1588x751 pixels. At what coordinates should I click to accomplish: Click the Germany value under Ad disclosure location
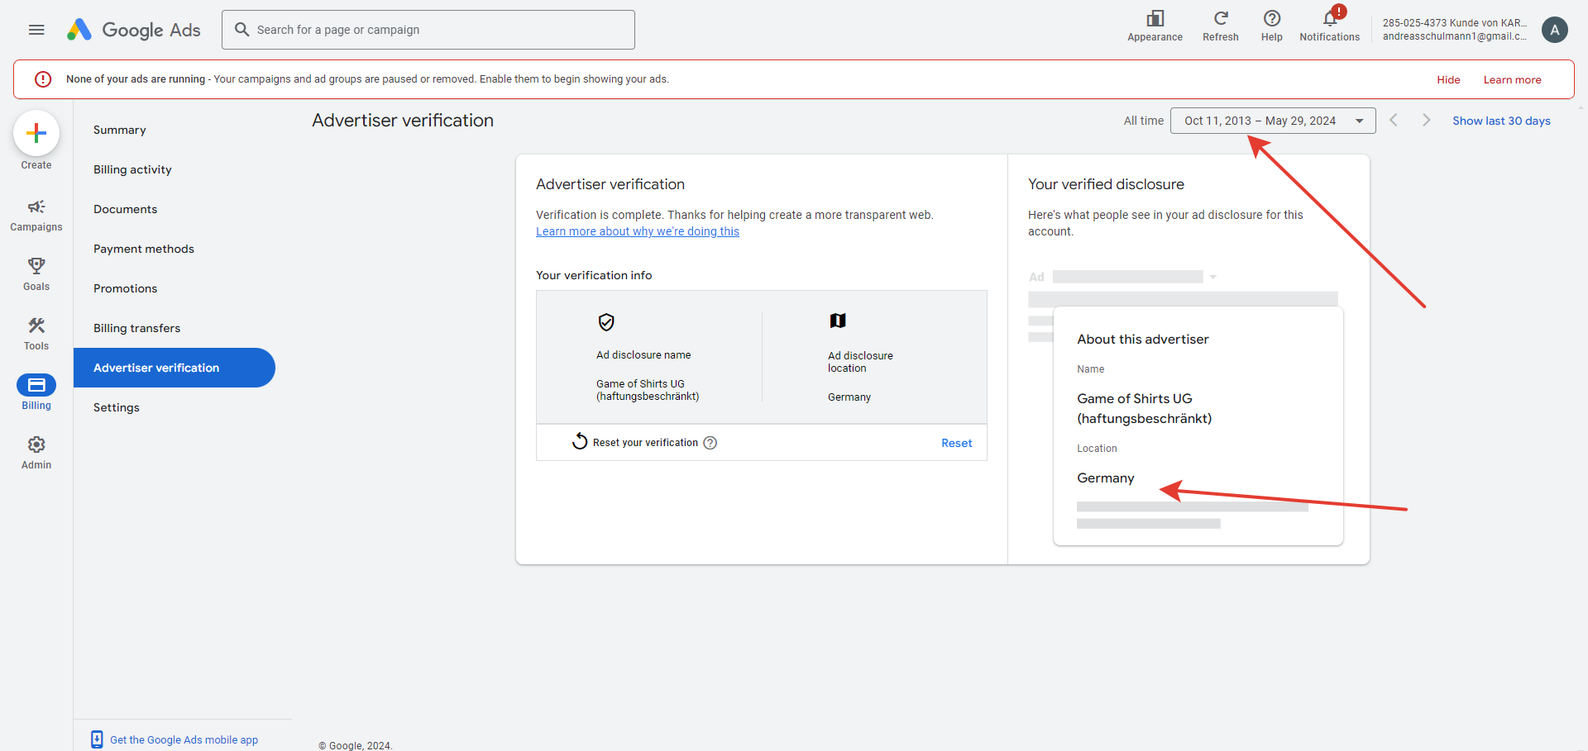(849, 397)
